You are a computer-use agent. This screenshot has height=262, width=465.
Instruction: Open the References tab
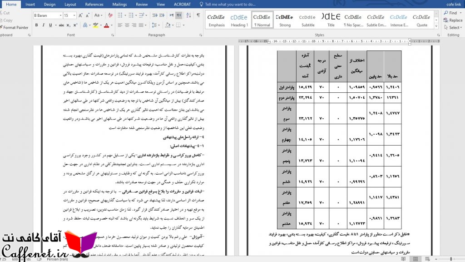pyautogui.click(x=94, y=4)
